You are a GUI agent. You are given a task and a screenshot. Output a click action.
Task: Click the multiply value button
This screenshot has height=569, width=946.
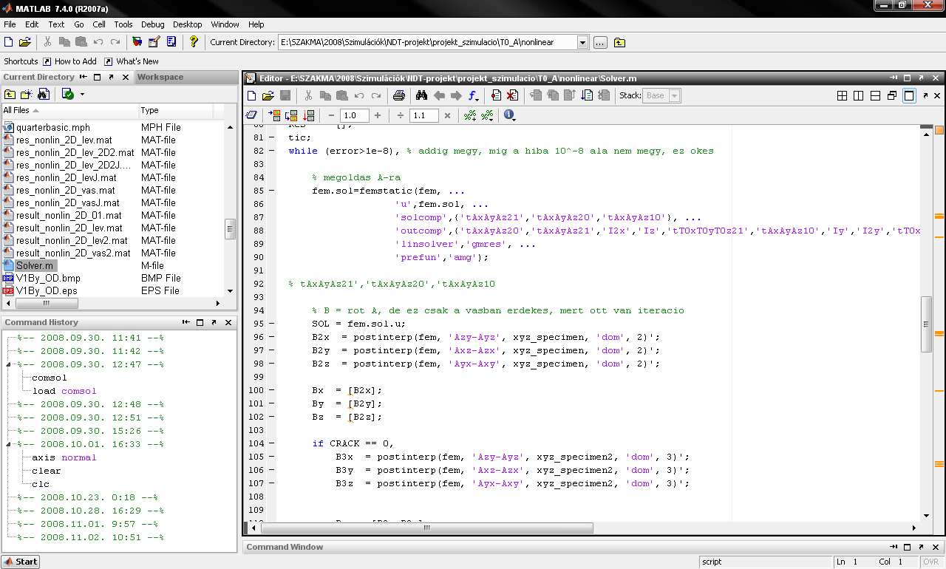tap(447, 115)
